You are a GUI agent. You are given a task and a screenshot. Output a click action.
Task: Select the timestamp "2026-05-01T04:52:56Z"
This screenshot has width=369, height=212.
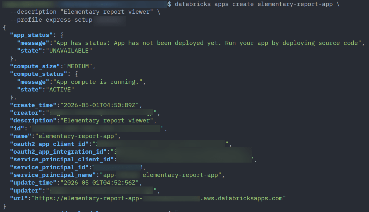coord(100,183)
